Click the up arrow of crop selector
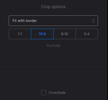108x100 pixels. pyautogui.click(x=93, y=20)
